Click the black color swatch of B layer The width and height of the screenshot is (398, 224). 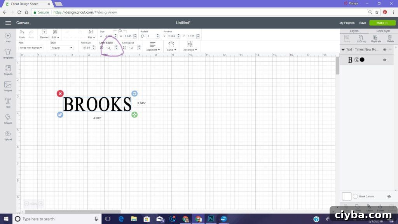[x=362, y=59]
